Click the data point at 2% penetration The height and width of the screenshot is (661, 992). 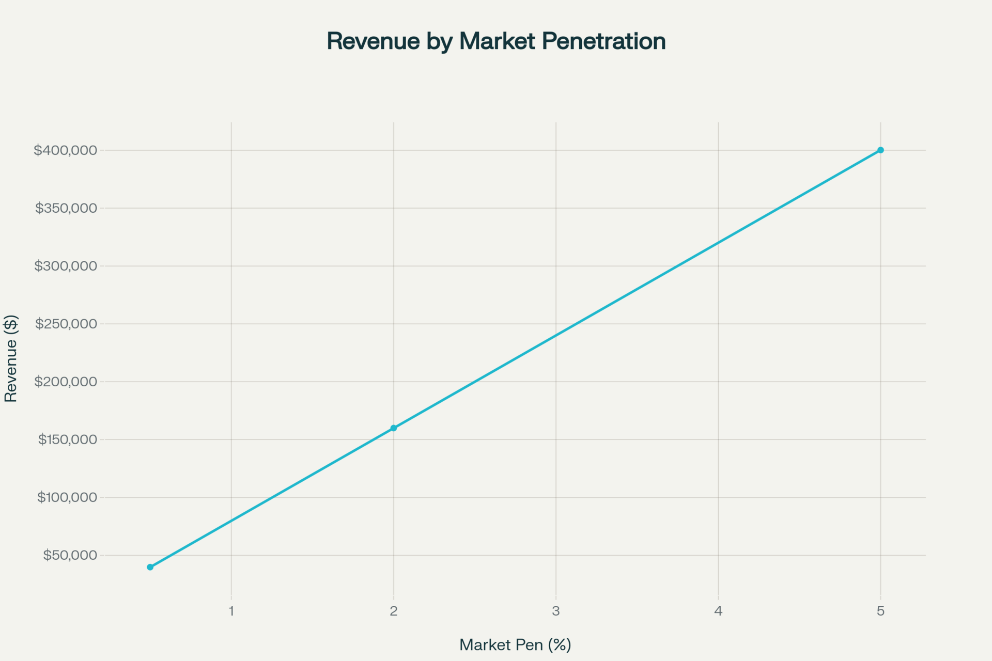coord(394,428)
